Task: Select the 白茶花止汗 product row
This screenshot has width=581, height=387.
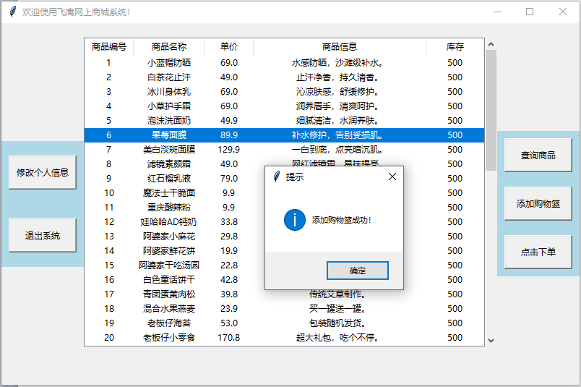Action: (284, 77)
